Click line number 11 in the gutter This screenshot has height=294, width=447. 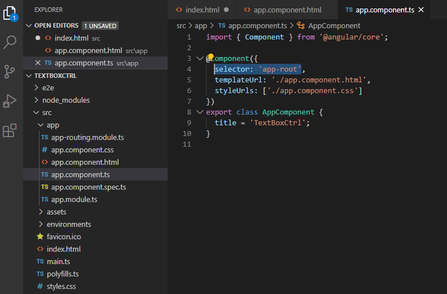pyautogui.click(x=187, y=144)
